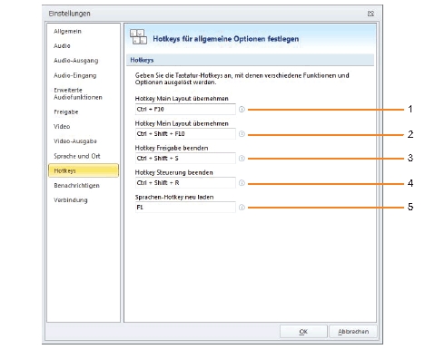The height and width of the screenshot is (349, 425).
Task: Cancel changes with Abbrechen button
Action: tap(353, 332)
